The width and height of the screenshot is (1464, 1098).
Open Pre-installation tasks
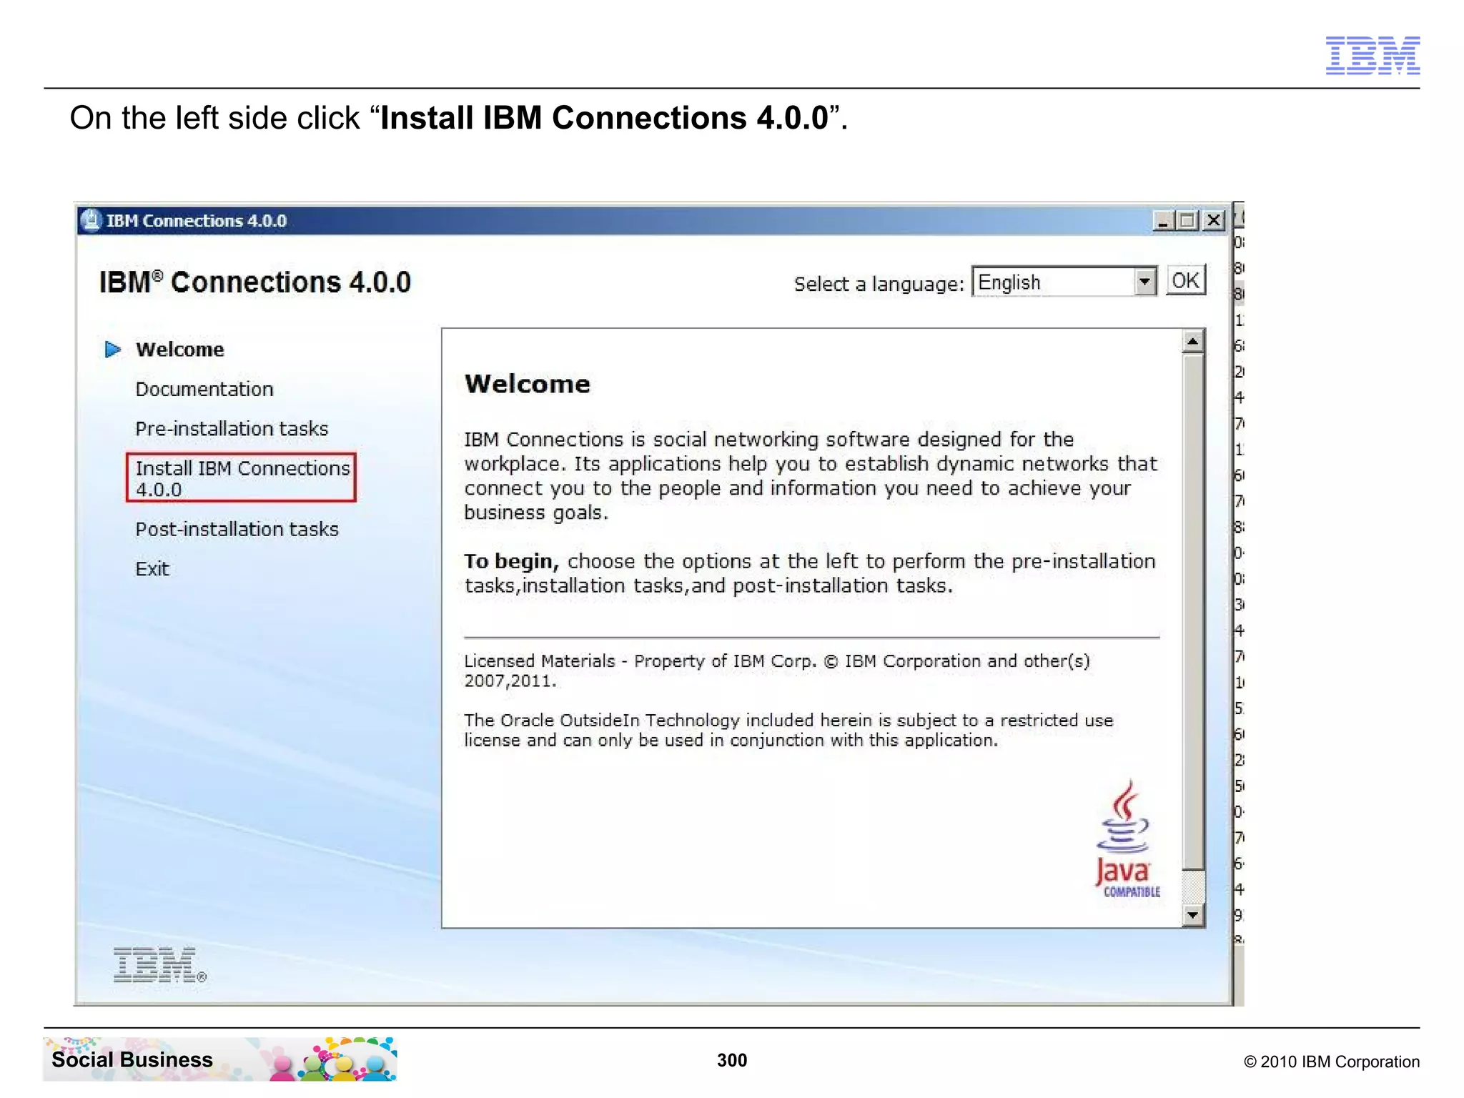[232, 428]
